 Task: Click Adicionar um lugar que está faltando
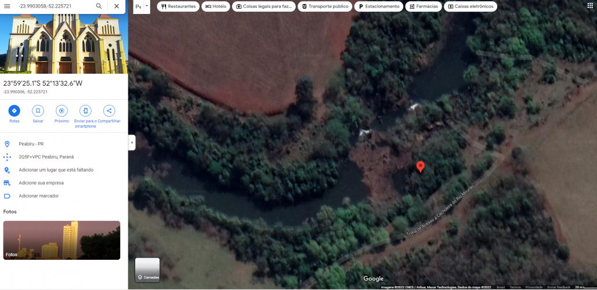point(56,170)
